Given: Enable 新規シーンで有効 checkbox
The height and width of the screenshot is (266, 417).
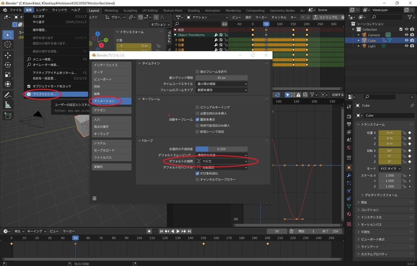Looking at the screenshot, I should (197, 132).
